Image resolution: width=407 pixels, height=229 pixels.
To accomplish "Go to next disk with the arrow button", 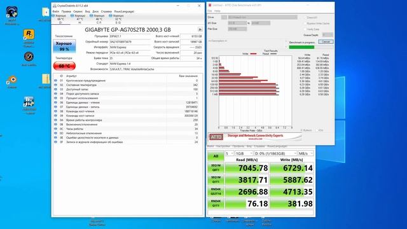I will (200, 29).
